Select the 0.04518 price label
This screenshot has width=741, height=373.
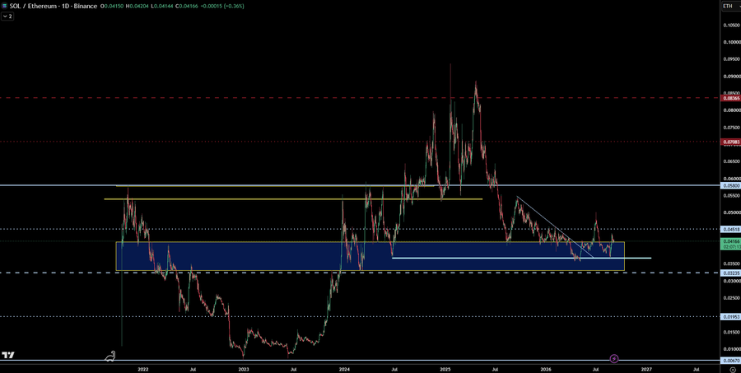[x=730, y=229]
